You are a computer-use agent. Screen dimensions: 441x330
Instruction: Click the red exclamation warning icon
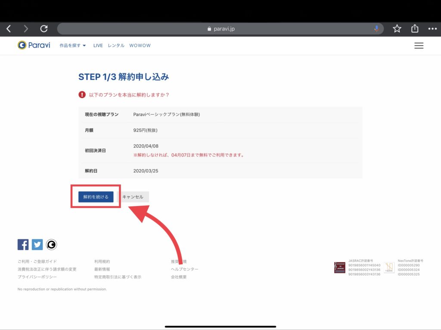[x=82, y=95]
